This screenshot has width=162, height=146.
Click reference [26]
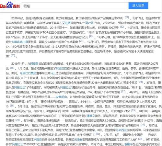pyautogui.click(x=12, y=68)
